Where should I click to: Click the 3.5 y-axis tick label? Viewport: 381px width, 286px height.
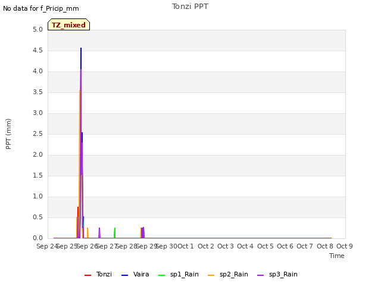click(38, 92)
